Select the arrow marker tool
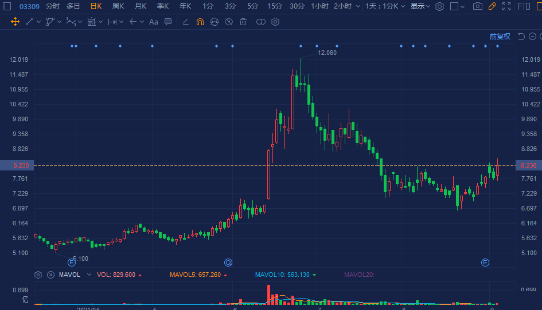The image size is (542, 310). pos(132,22)
